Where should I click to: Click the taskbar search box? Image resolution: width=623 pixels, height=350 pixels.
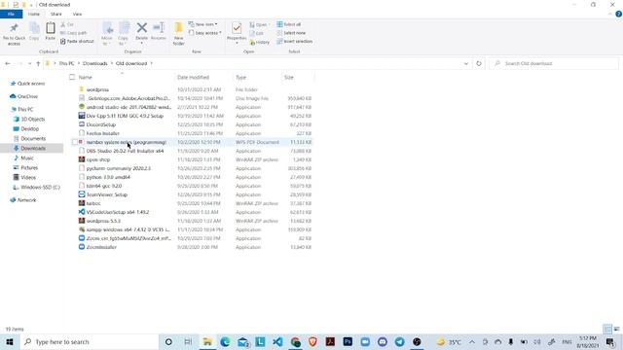tap(90, 341)
